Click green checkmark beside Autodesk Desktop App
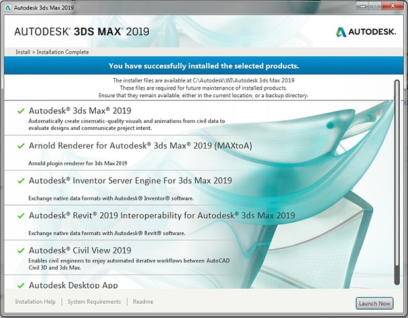The image size is (408, 318). coord(21,285)
